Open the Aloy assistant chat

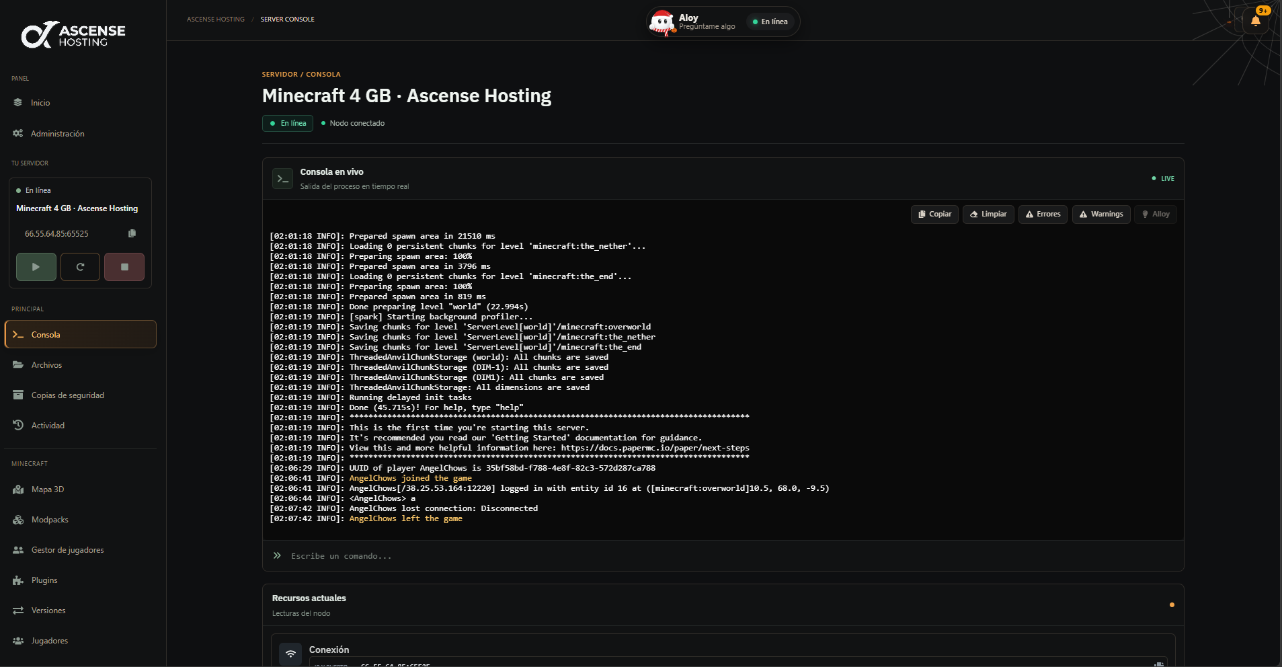[x=723, y=22]
